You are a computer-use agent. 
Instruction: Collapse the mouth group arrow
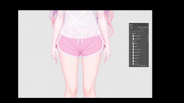132,41
